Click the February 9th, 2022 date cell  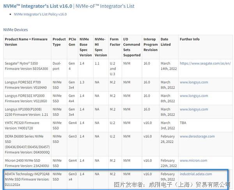pyautogui.click(x=169, y=179)
